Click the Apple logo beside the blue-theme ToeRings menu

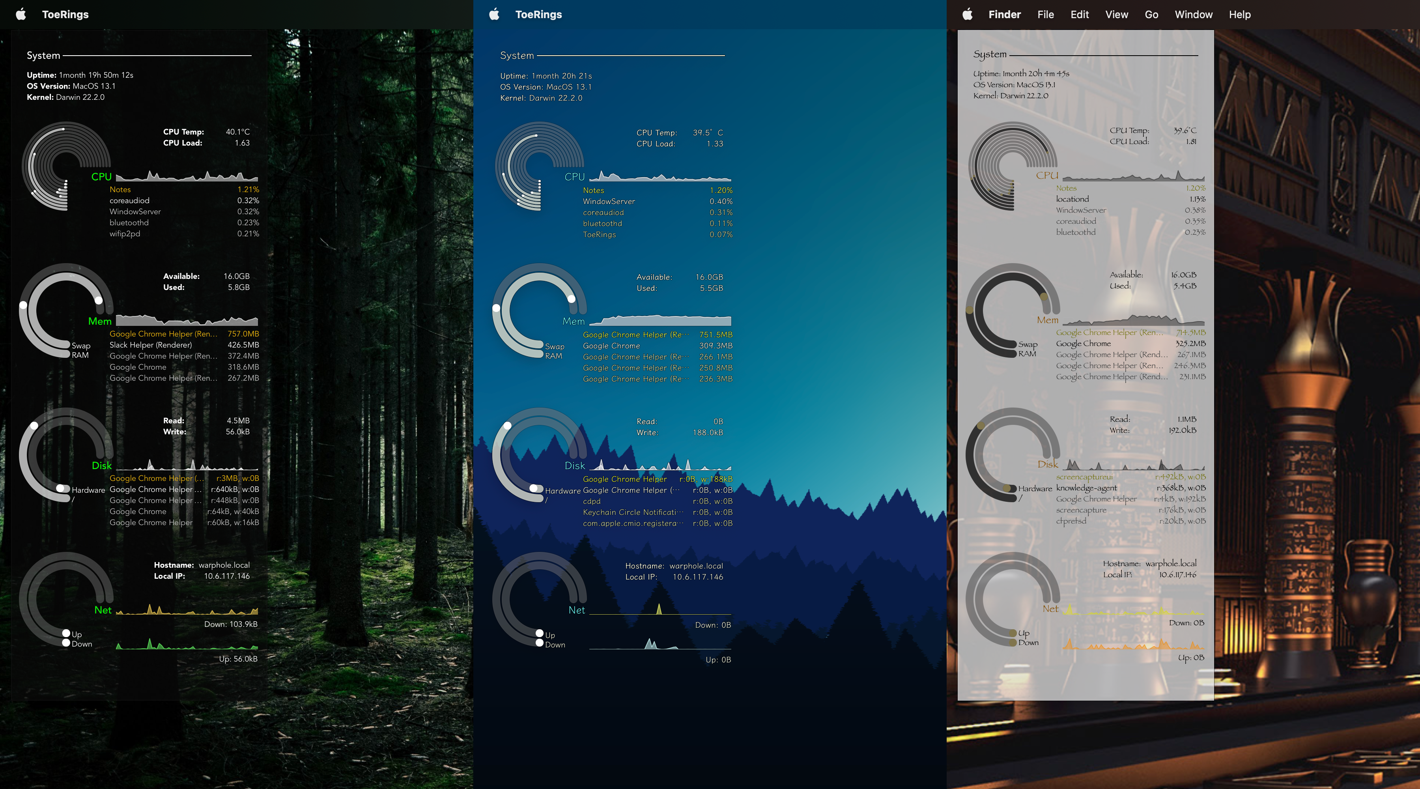coord(494,14)
